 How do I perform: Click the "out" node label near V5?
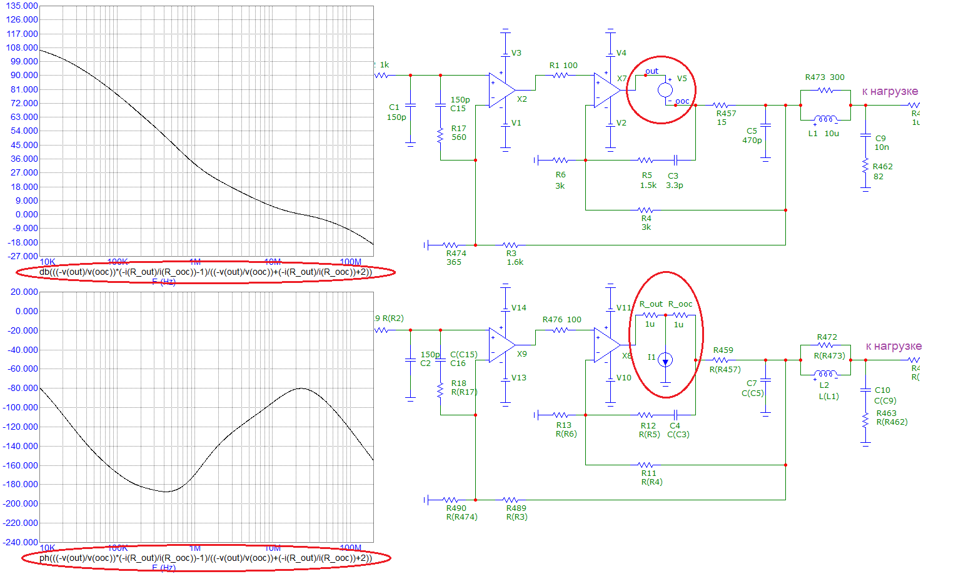pos(652,71)
